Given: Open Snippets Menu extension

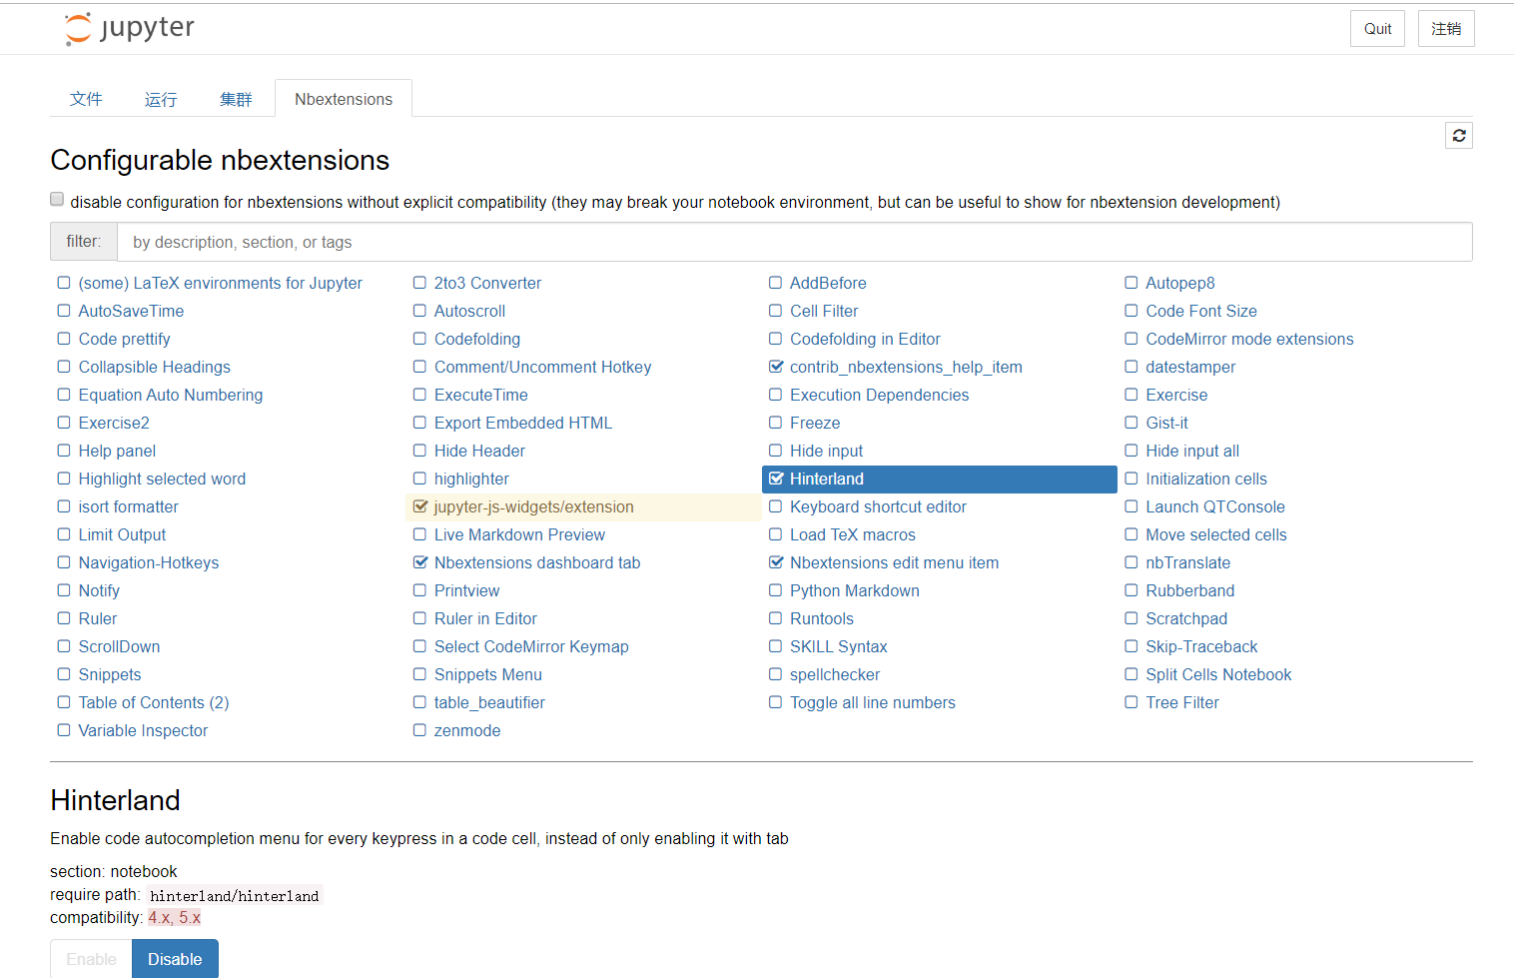Looking at the screenshot, I should pyautogui.click(x=487, y=675).
